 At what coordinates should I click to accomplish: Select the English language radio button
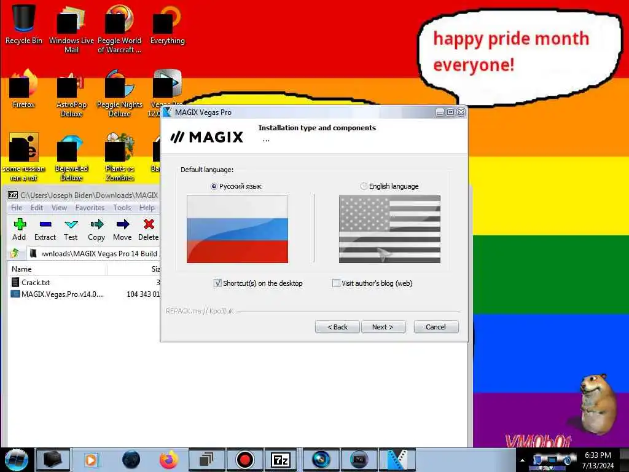coord(364,186)
